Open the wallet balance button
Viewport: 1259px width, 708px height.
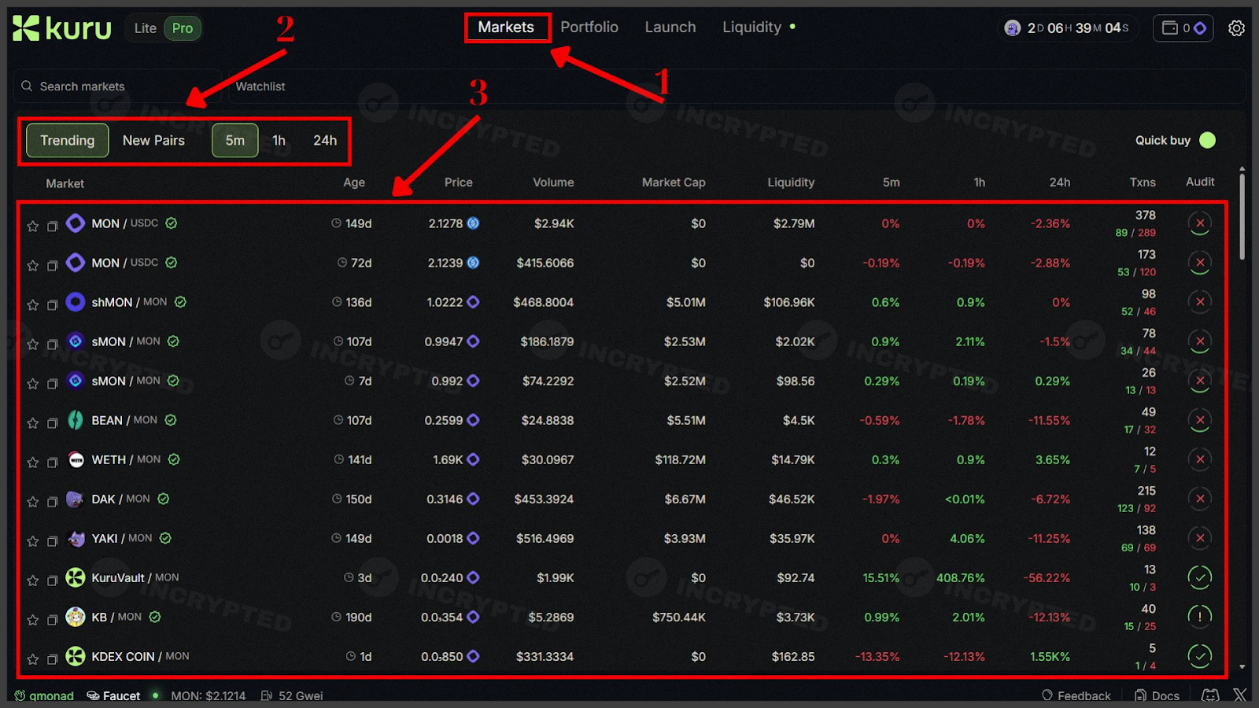1183,28
